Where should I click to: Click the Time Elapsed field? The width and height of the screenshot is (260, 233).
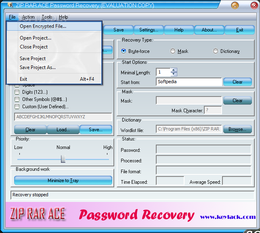coord(170,181)
